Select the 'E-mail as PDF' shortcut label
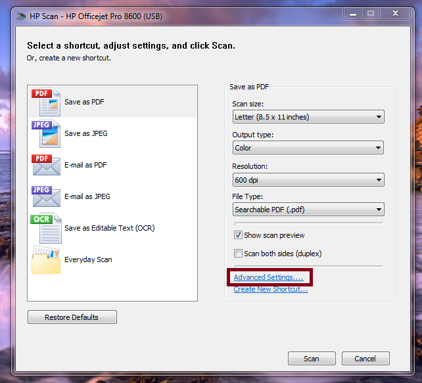The image size is (422, 383). click(x=85, y=165)
